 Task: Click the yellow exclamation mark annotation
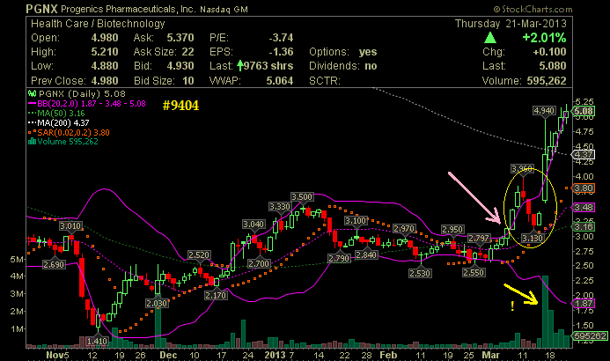point(512,306)
